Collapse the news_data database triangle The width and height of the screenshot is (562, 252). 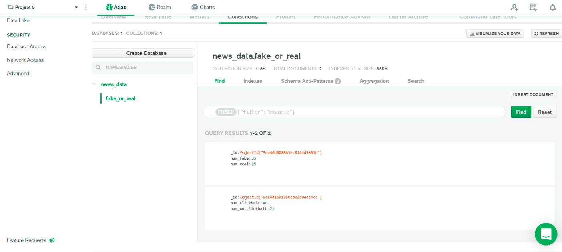[x=94, y=84]
